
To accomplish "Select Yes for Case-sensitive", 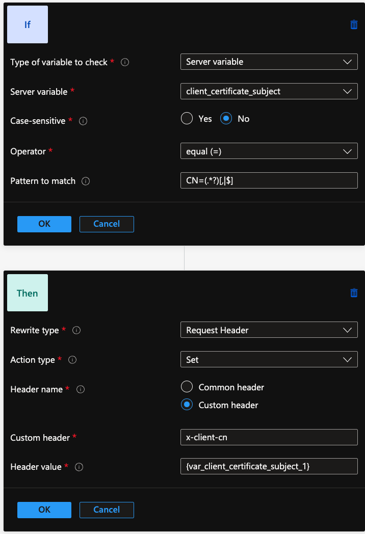I will coord(187,119).
